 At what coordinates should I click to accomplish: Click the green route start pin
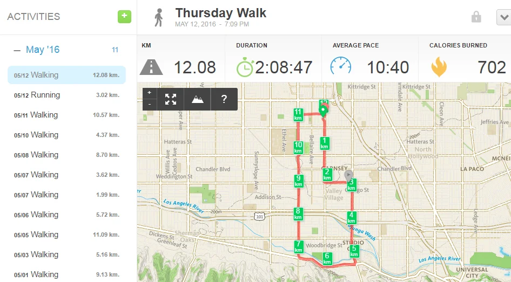click(323, 112)
